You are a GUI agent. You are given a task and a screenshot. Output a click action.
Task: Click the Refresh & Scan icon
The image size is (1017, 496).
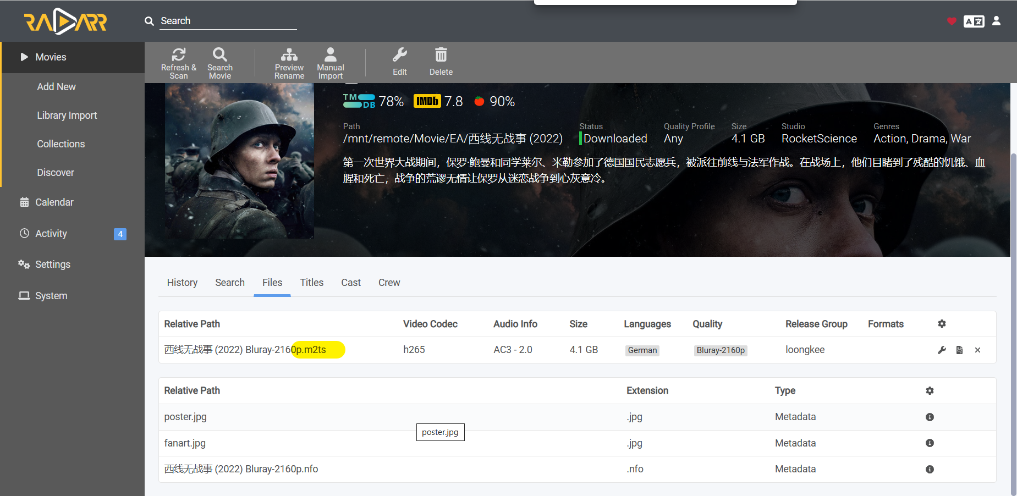178,54
